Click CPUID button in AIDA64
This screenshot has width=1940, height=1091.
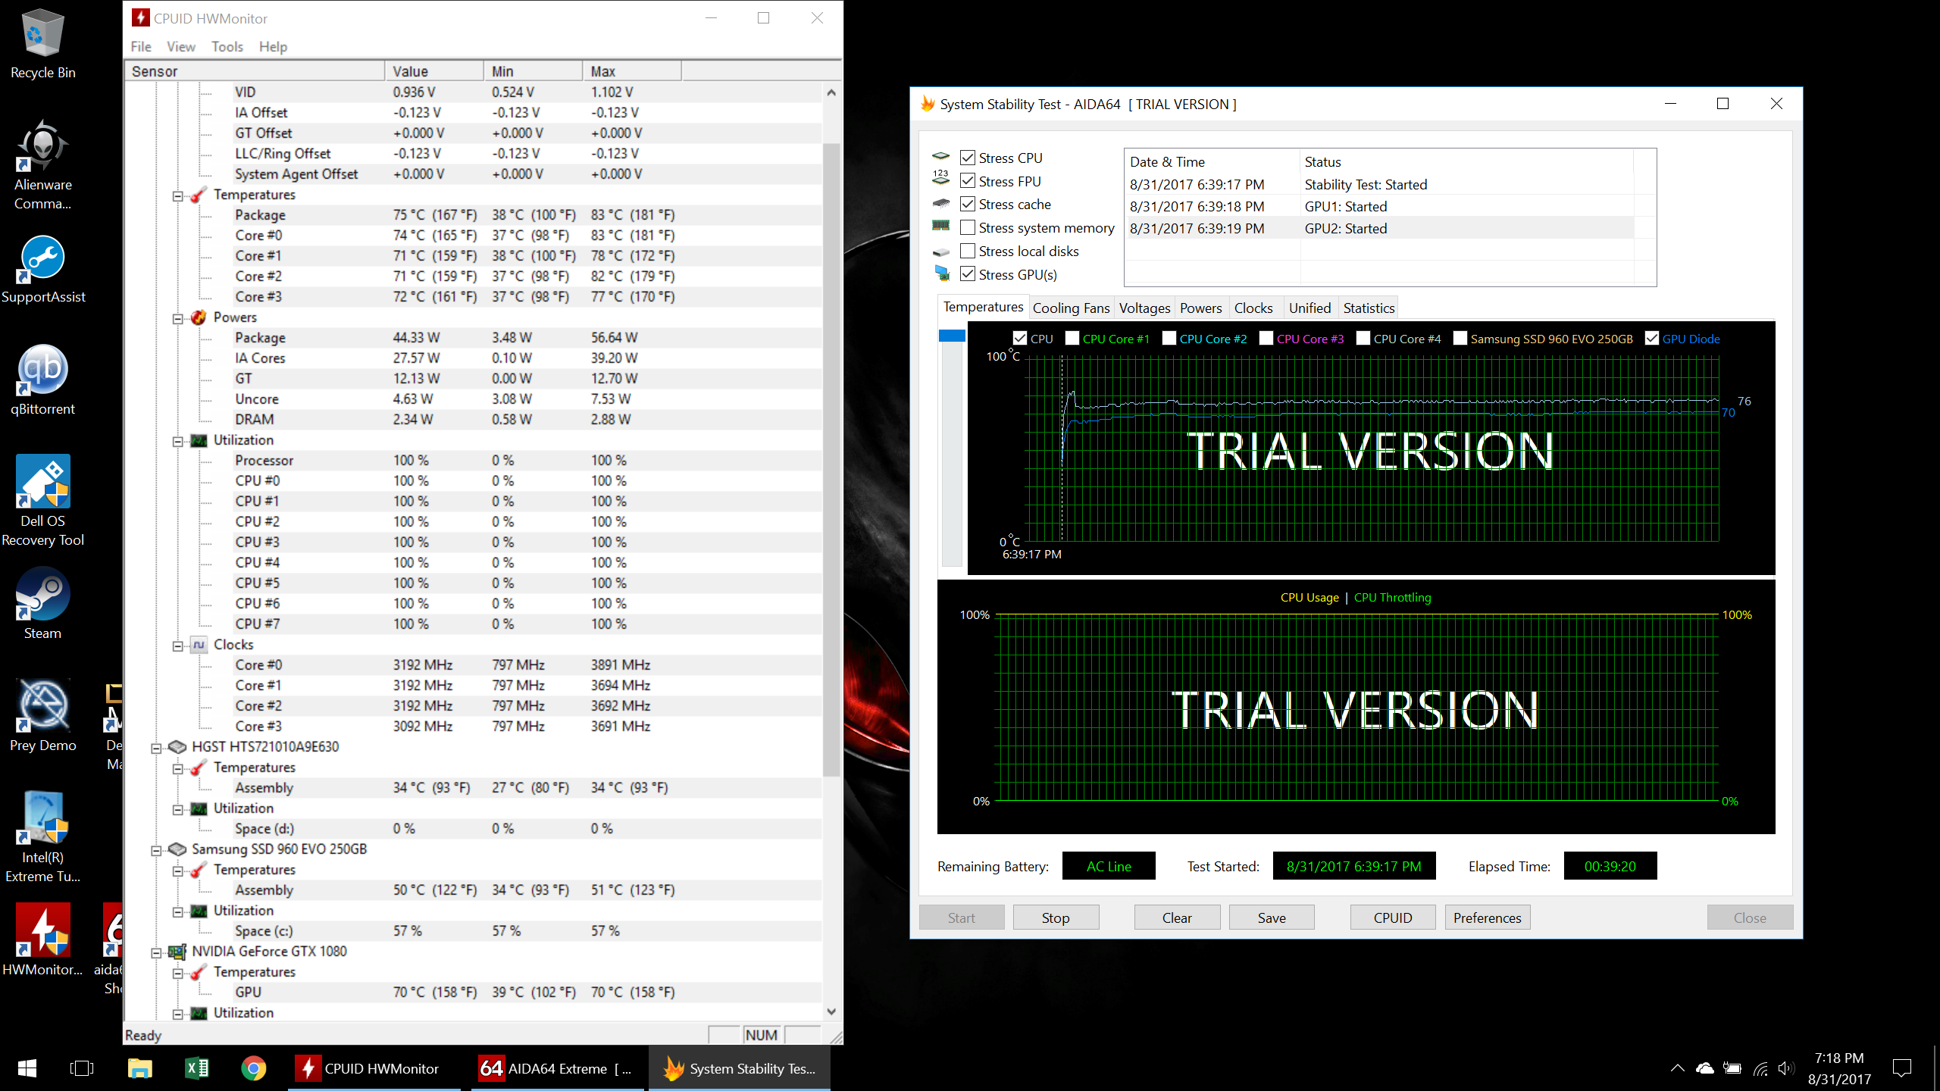tap(1393, 918)
